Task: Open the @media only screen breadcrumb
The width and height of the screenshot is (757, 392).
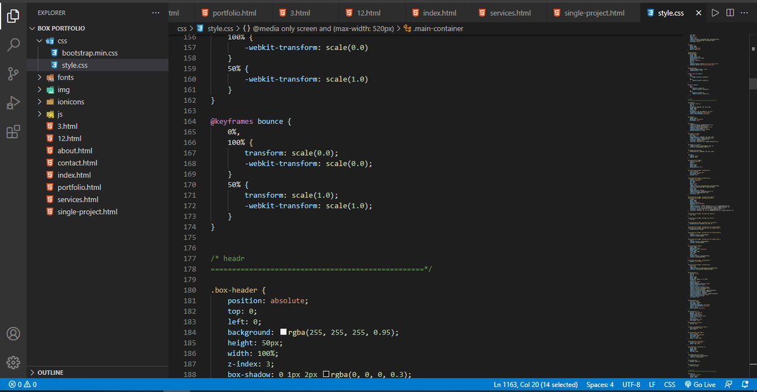Action: (320, 28)
